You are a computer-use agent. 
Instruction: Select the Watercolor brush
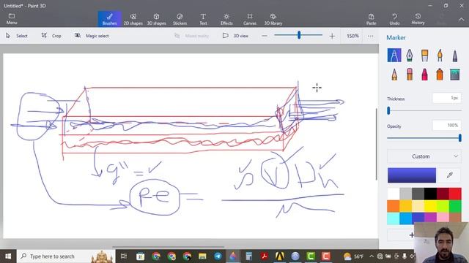click(x=440, y=56)
